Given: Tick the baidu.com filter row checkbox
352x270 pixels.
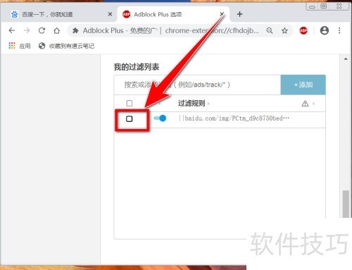Looking at the screenshot, I should tap(130, 119).
